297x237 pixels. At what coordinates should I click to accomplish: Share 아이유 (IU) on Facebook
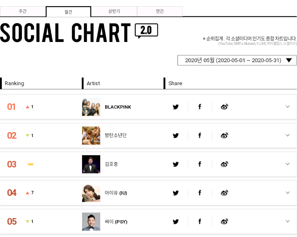click(200, 193)
